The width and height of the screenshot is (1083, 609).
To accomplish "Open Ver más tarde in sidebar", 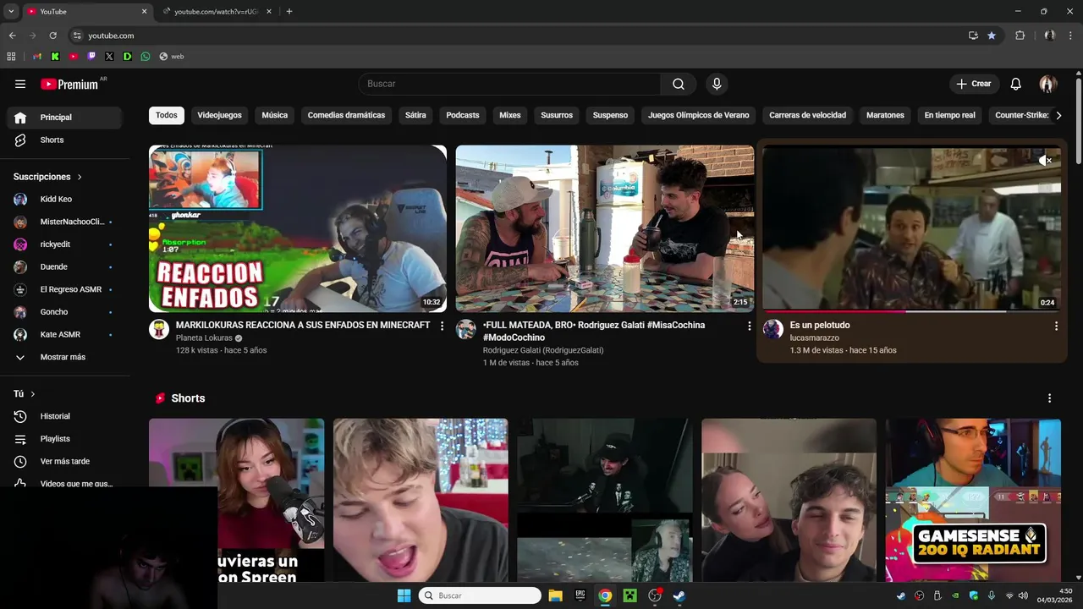I will tap(64, 461).
